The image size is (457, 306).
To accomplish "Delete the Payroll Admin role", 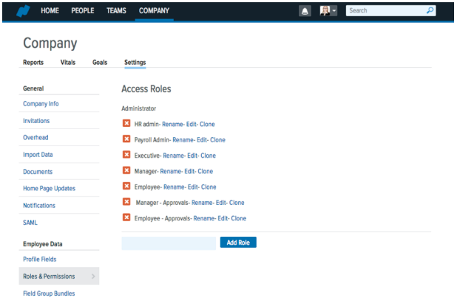I will click(126, 139).
